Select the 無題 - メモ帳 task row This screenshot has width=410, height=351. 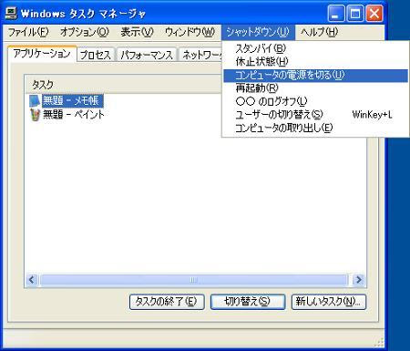pyautogui.click(x=67, y=101)
